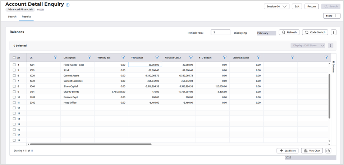Filter the CC column

coord(55,57)
